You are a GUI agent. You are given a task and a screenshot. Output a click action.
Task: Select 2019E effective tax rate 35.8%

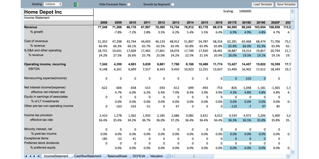coord(259,120)
